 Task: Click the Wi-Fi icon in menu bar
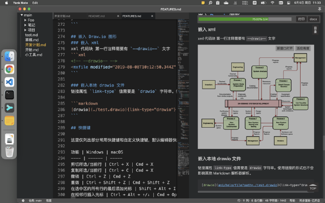[272, 3]
